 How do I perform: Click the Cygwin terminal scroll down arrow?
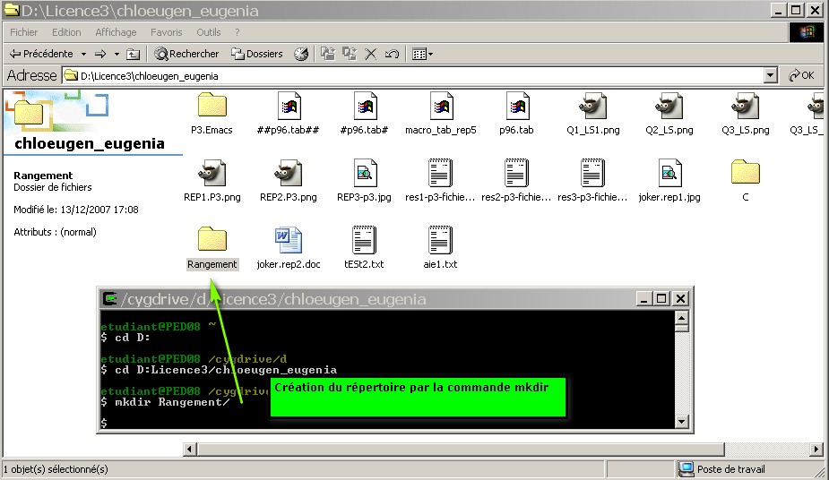[x=681, y=422]
